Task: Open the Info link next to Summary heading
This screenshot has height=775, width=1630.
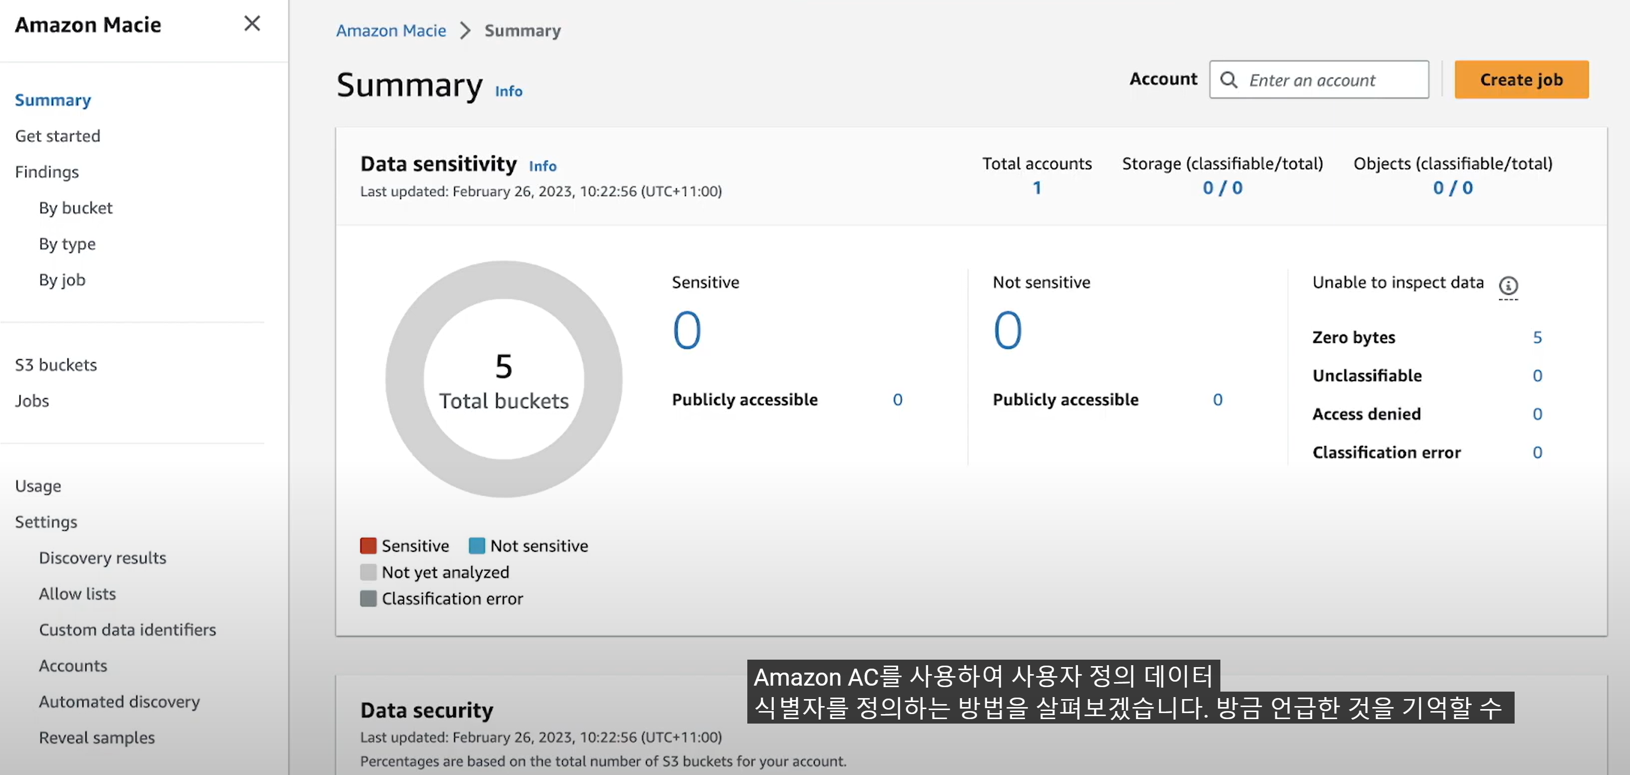Action: click(508, 92)
